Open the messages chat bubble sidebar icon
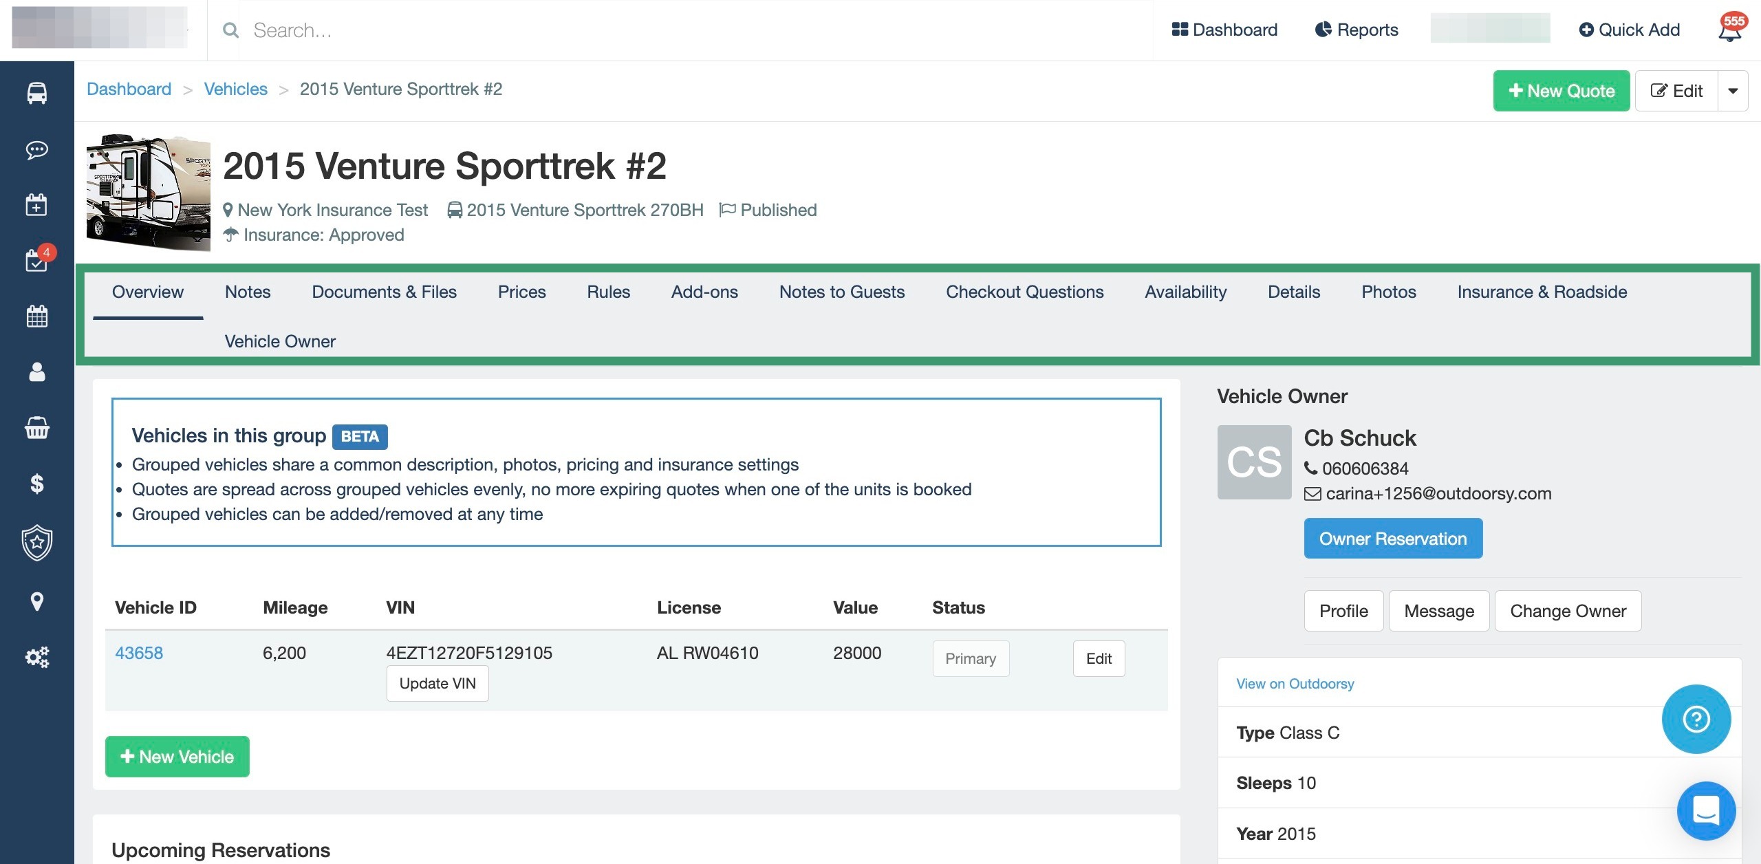This screenshot has height=864, width=1761. coord(37,149)
